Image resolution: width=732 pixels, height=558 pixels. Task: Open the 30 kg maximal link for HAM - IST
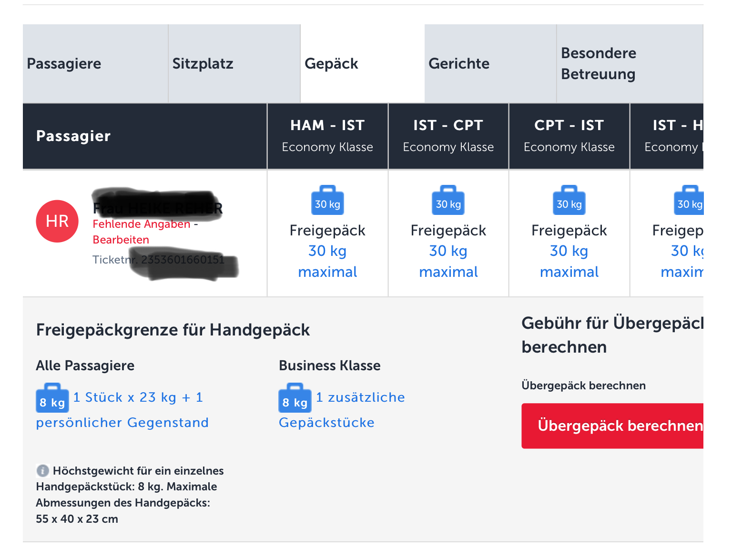(327, 261)
